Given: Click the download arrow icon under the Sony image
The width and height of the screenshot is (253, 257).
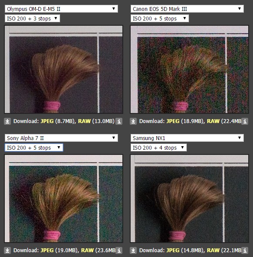Looking at the screenshot, I should click(x=7, y=250).
